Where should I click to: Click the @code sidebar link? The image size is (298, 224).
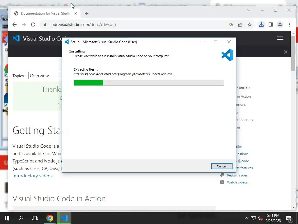click(x=242, y=161)
